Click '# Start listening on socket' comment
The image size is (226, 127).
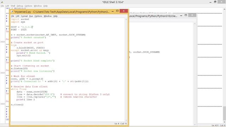30,66
